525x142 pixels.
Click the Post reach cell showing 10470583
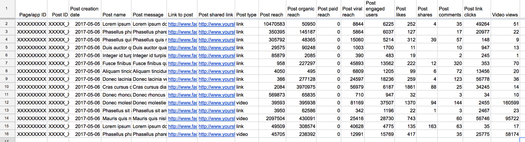point(274,24)
